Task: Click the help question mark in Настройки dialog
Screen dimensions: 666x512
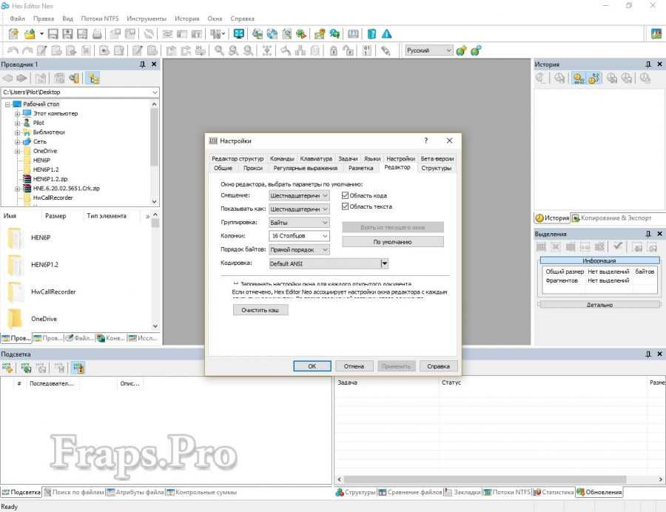Action: (x=425, y=141)
